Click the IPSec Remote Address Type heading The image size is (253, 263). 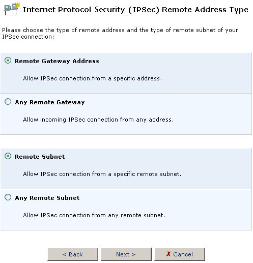pos(135,10)
